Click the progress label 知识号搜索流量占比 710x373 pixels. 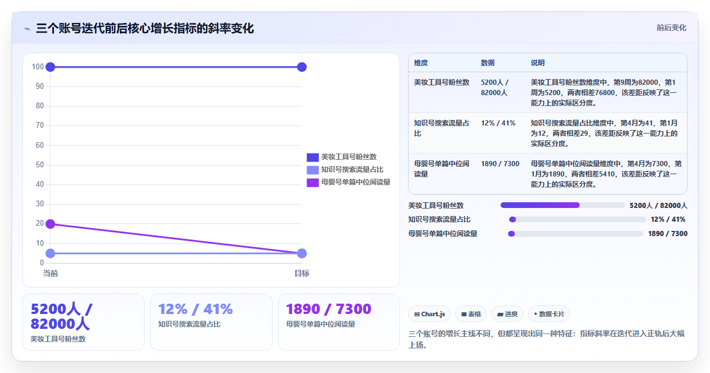click(439, 219)
